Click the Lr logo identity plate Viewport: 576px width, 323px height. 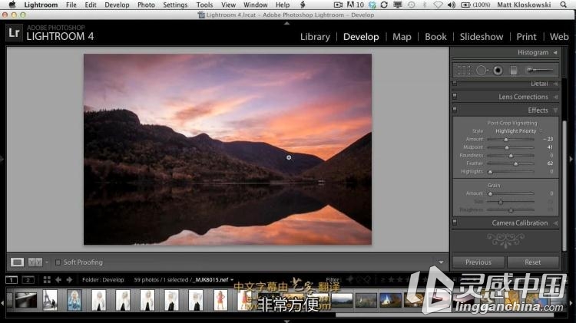pos(14,33)
